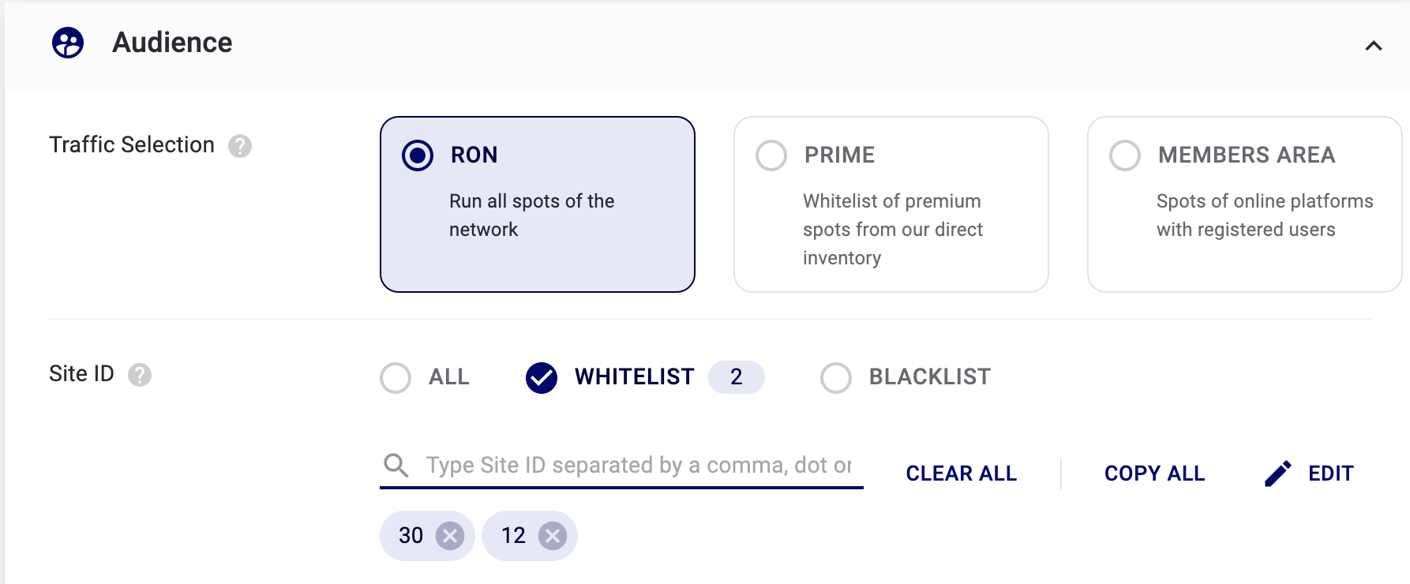
Task: Click the search magnifier icon
Action: [396, 466]
